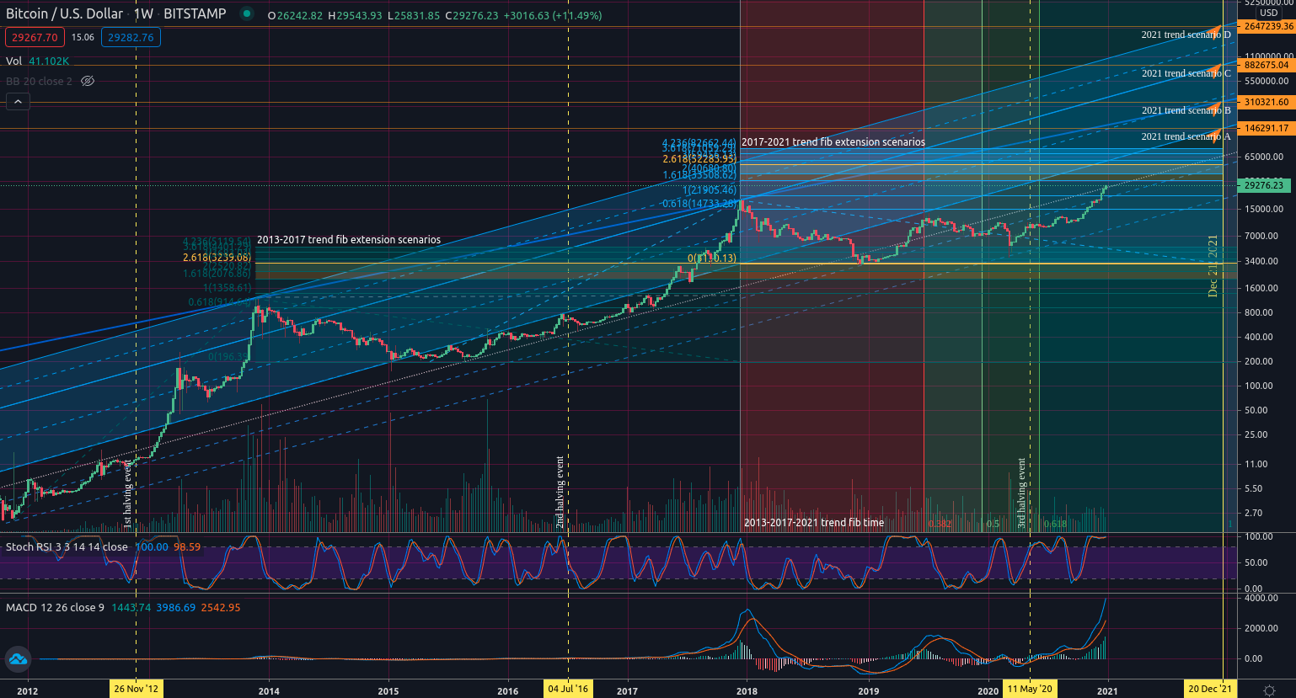The height and width of the screenshot is (698, 1296).
Task: Click the blue buy price 29282.76 button
Action: click(x=131, y=37)
